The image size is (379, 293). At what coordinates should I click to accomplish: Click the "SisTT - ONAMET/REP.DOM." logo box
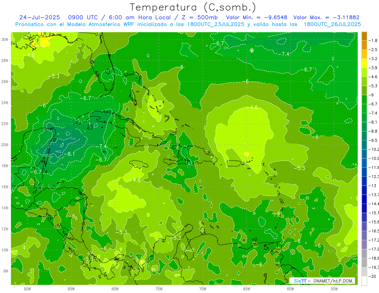pos(322,281)
